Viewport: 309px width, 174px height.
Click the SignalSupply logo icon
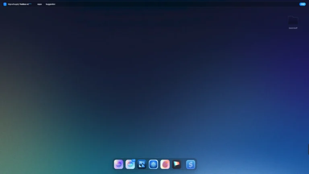point(5,4)
